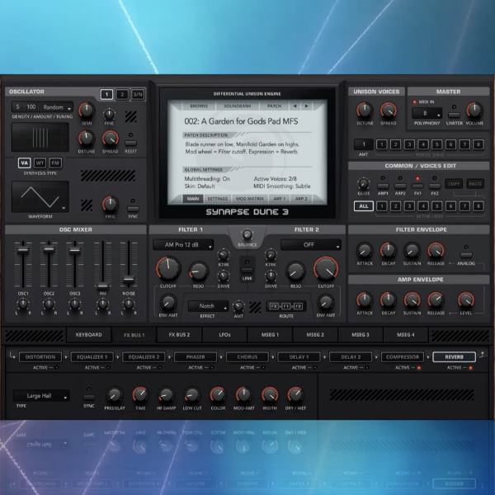495x495 pixels.
Task: Switch to the FX Bus 2 tab
Action: click(x=179, y=335)
